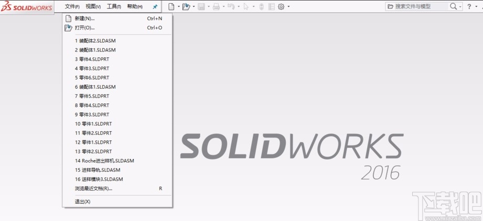The height and width of the screenshot is (221, 483).
Task: Open recent file 3 零件4.SLDPRT
Action: click(x=117, y=59)
